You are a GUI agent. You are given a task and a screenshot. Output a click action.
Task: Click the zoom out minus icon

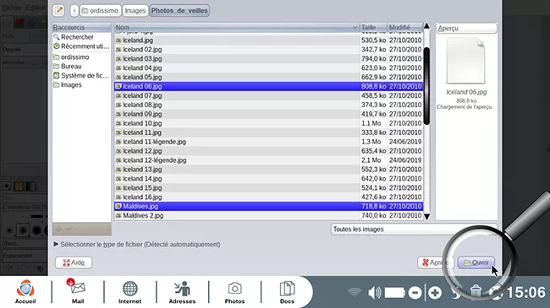415,293
